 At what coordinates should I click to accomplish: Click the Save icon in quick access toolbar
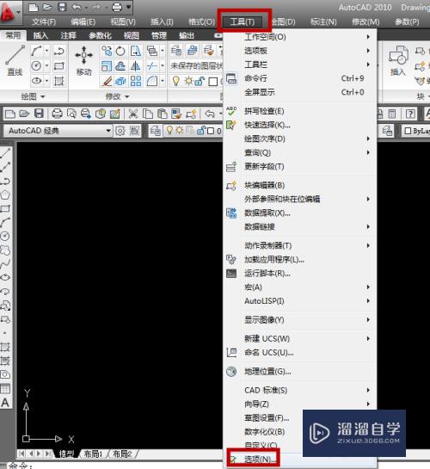62,7
